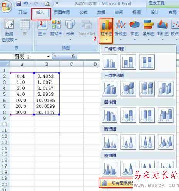
Task: Click the Office button logo
Action: [x=6, y=7]
